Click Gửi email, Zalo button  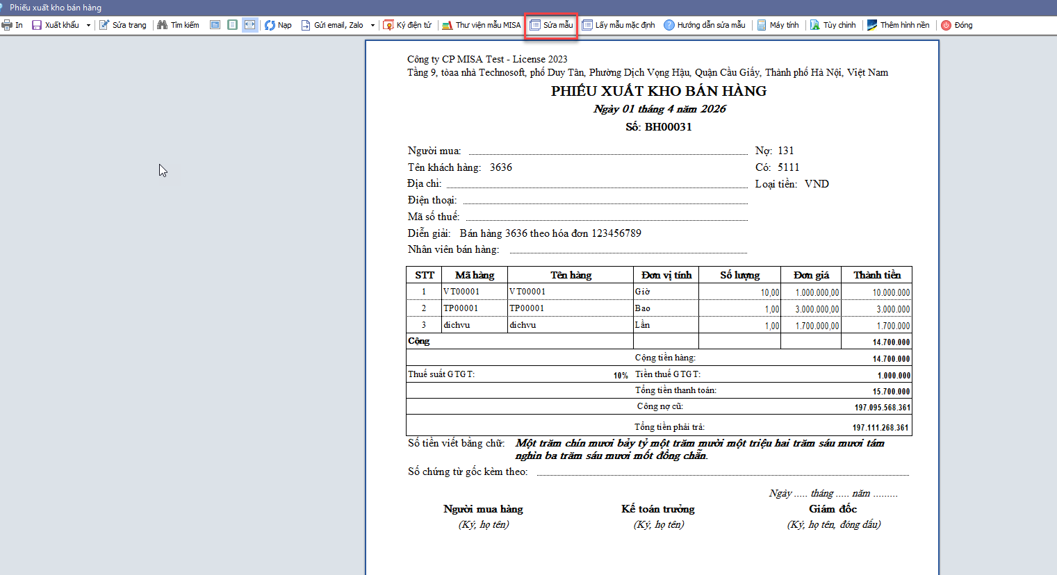click(x=332, y=25)
